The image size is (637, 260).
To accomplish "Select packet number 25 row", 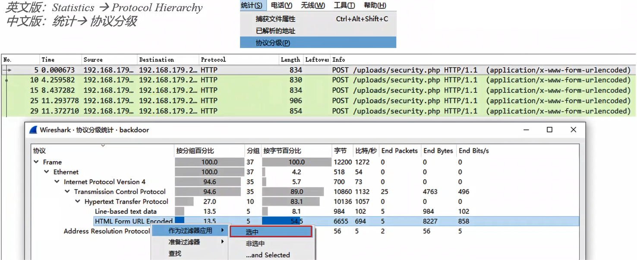I will point(318,100).
